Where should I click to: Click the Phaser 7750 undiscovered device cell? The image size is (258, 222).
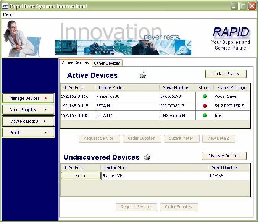(x=155, y=176)
